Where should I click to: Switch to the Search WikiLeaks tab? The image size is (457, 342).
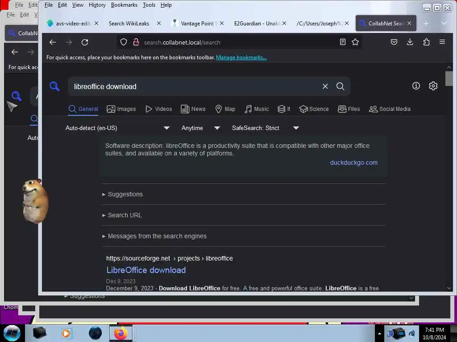click(x=129, y=23)
